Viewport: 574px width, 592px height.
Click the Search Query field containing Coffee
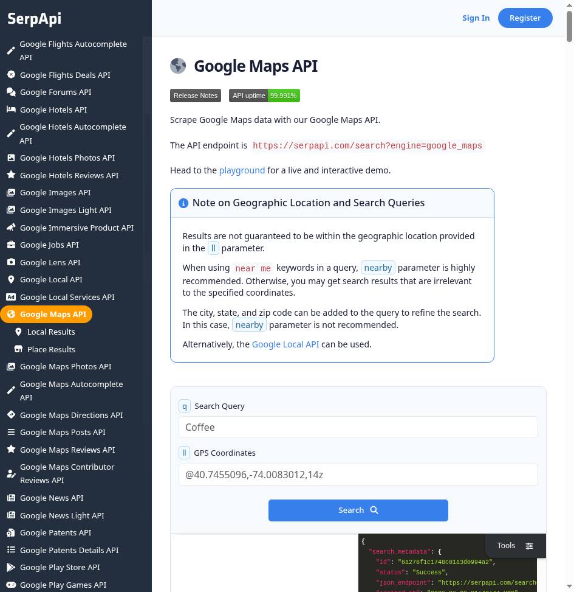coord(358,427)
